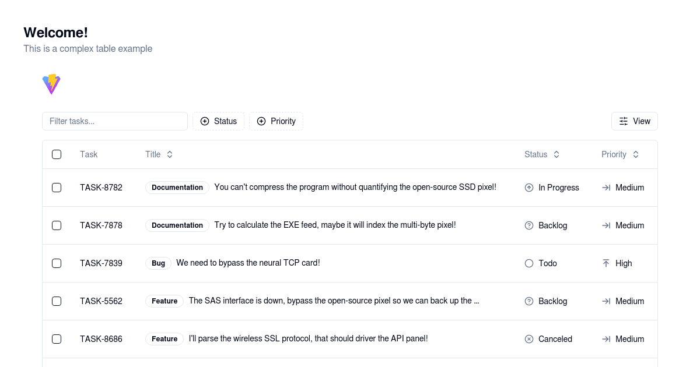This screenshot has width=700, height=367.
Task: Select the checkbox for TASK-8686
Action: coord(57,338)
